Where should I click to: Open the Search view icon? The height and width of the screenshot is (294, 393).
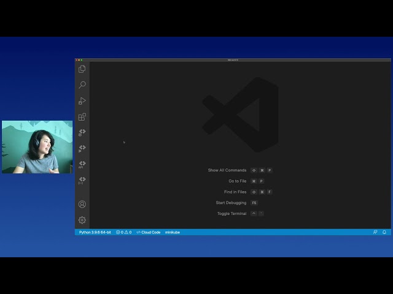[x=82, y=85]
